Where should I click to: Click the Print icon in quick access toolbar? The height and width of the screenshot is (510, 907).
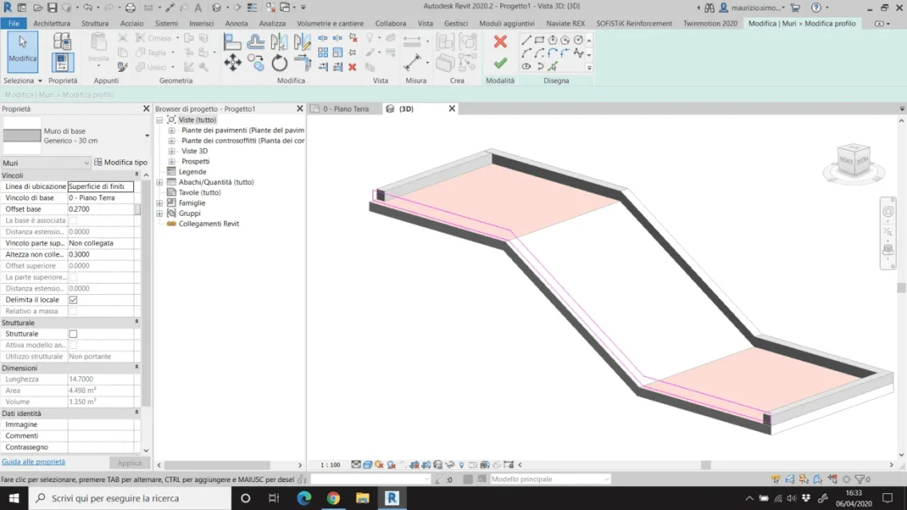(x=130, y=7)
